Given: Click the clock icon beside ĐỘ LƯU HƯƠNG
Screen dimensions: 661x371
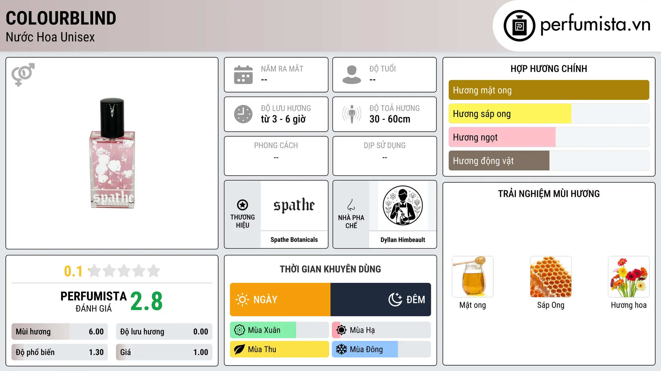Looking at the screenshot, I should tap(243, 114).
